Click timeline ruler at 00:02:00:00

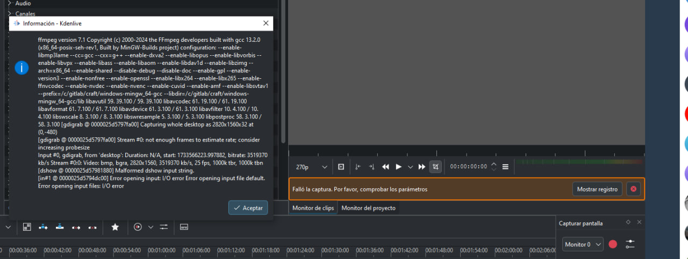click(508, 250)
